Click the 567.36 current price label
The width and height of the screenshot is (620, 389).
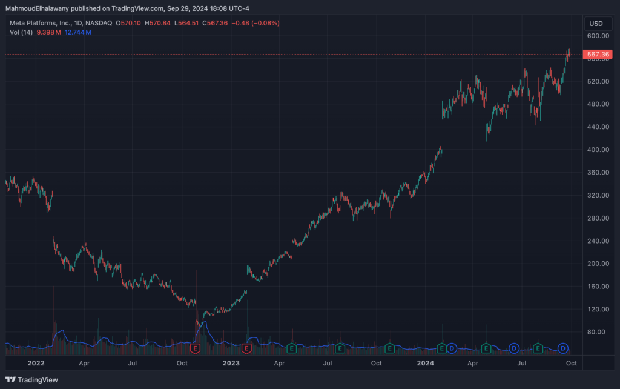click(x=598, y=55)
